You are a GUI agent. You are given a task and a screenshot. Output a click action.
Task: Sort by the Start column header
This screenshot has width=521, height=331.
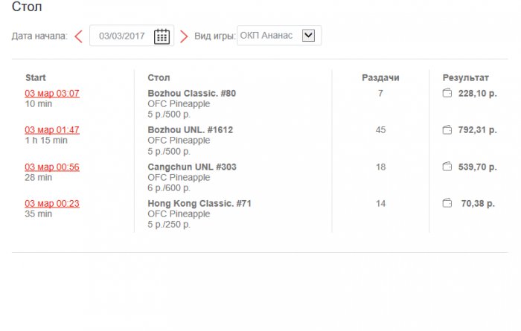point(36,77)
